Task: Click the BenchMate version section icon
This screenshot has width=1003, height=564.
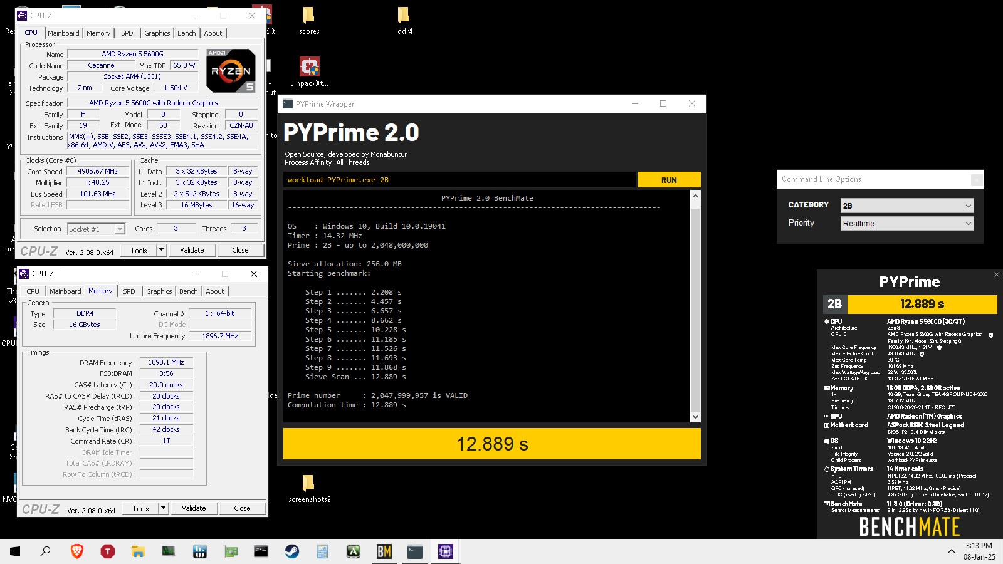Action: pos(827,504)
